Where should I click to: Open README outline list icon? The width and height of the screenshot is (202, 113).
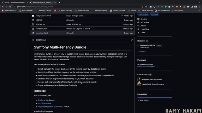tap(33, 40)
